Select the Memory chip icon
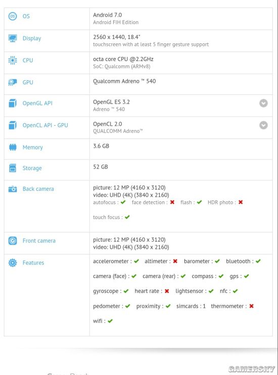This screenshot has height=375, width=278. 13,147
